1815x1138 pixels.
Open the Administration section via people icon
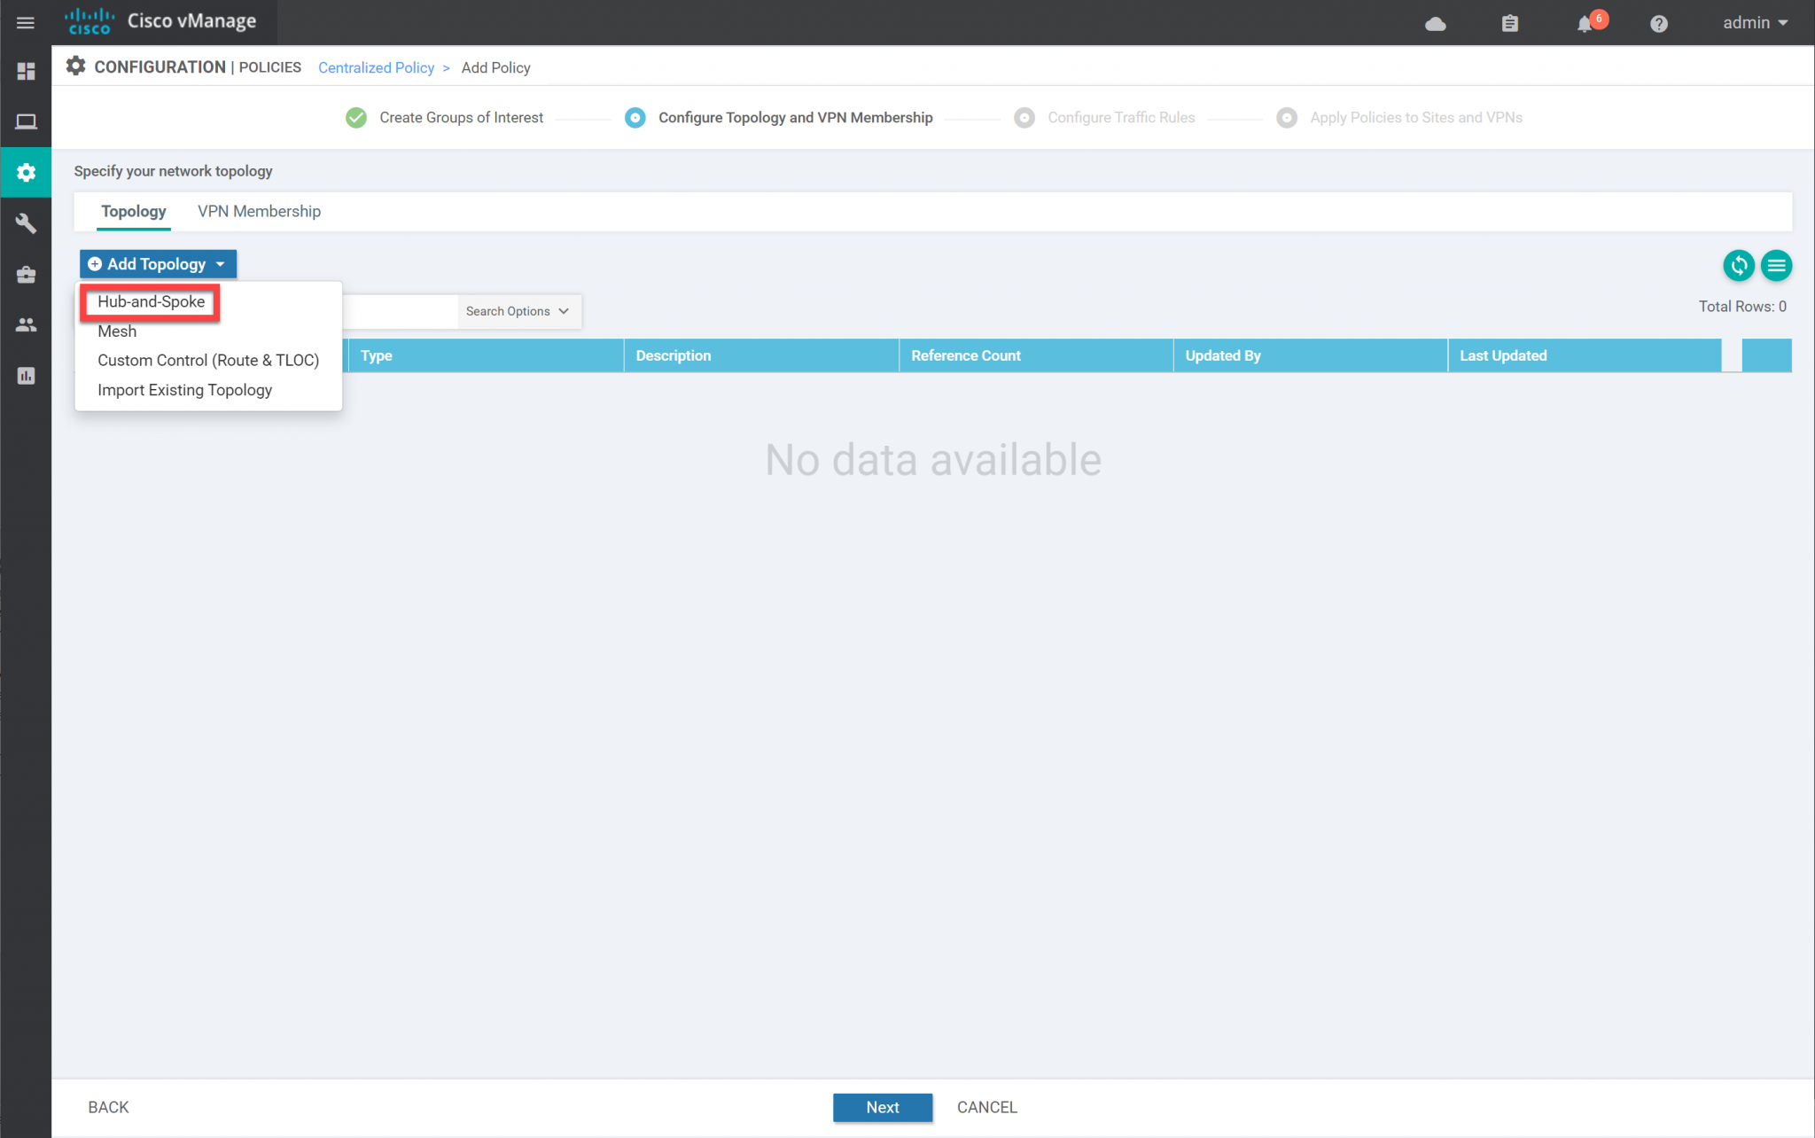(x=26, y=324)
